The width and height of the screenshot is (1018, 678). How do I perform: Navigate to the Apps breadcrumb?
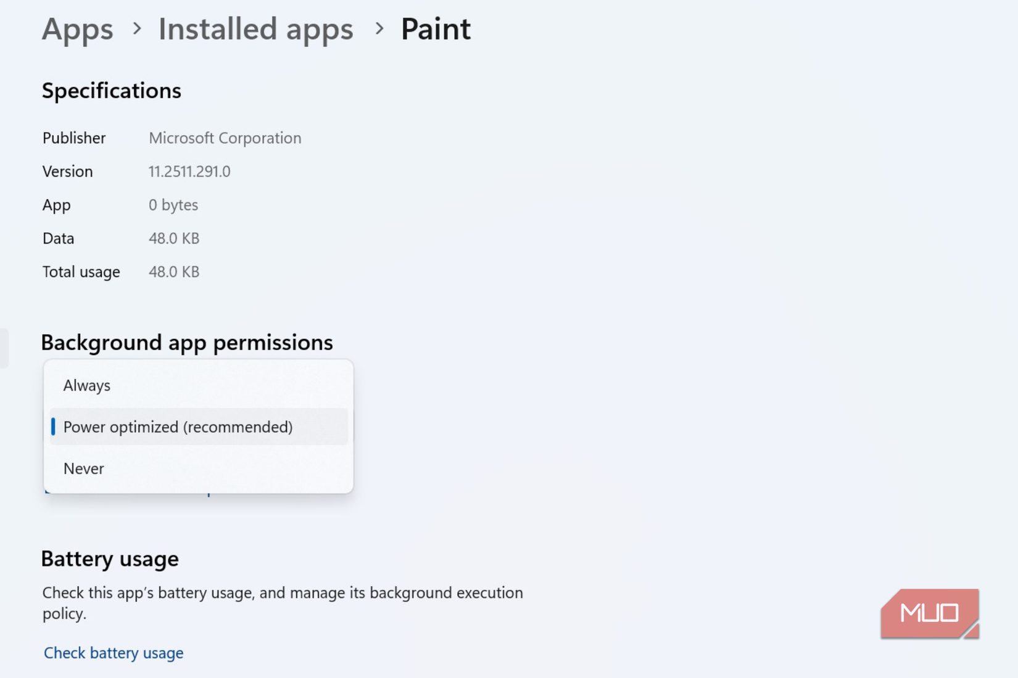[x=77, y=28]
